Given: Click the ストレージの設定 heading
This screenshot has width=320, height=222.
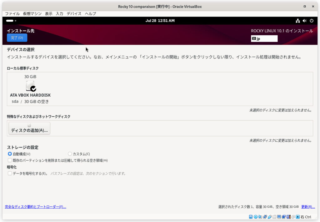Looking at the screenshot, I should 22,147.
